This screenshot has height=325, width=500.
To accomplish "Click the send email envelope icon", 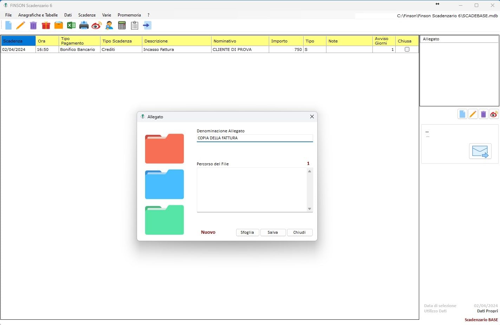I will click(x=480, y=151).
